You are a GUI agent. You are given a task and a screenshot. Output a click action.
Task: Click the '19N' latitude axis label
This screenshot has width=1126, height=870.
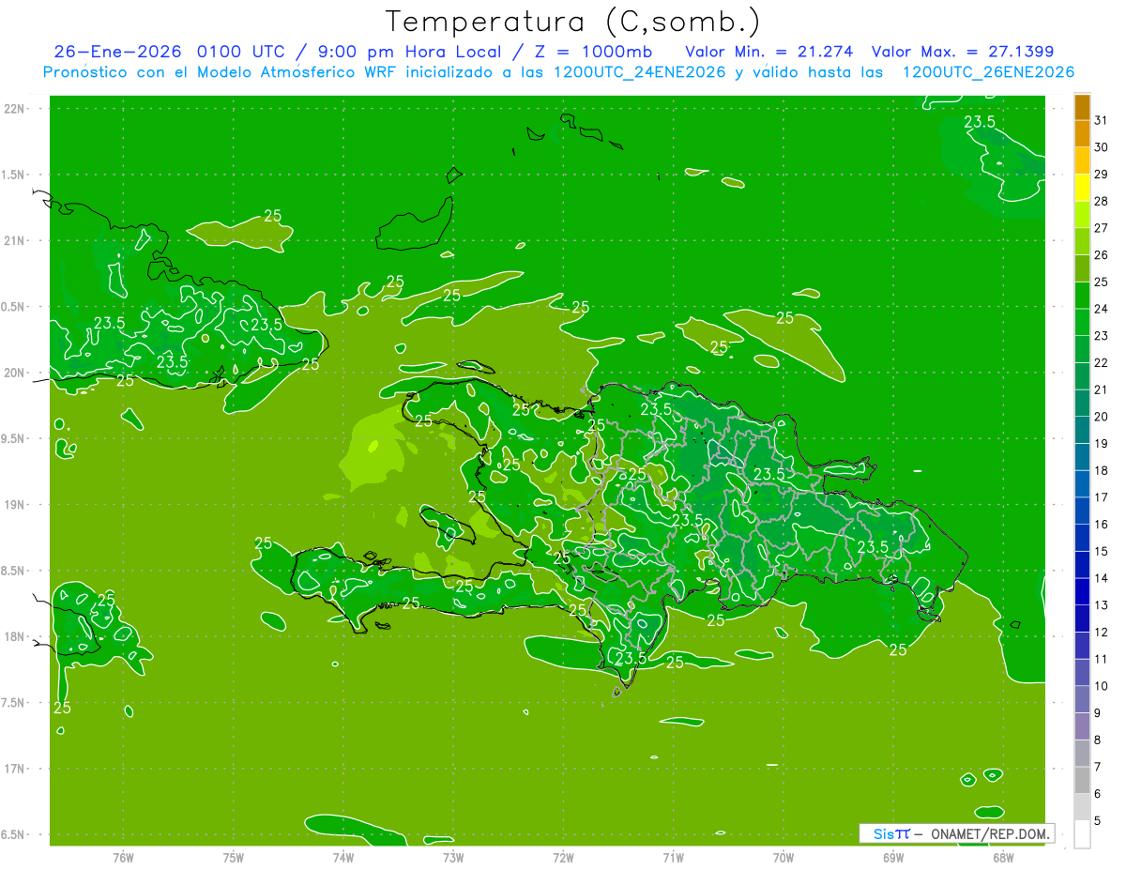(x=15, y=504)
